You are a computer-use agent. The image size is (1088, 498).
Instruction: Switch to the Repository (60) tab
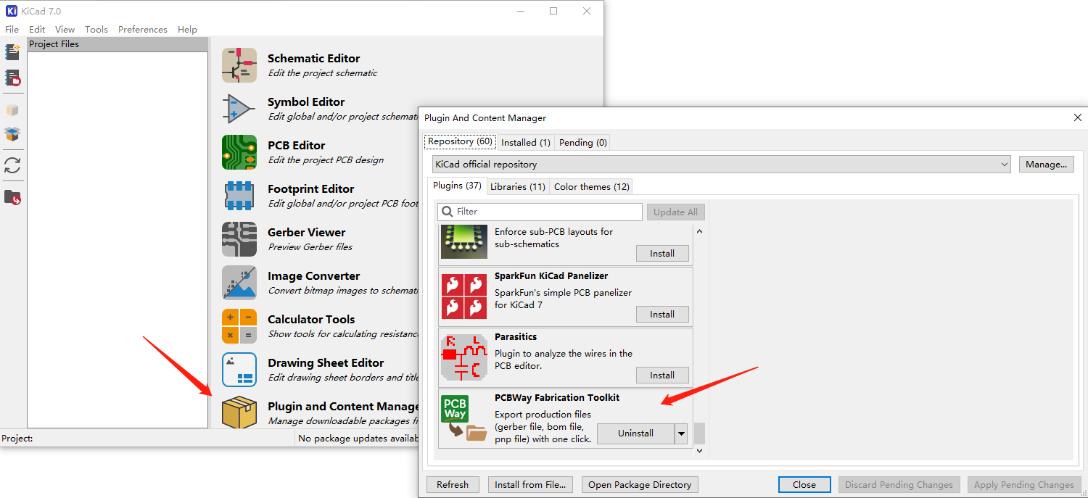[x=460, y=141]
